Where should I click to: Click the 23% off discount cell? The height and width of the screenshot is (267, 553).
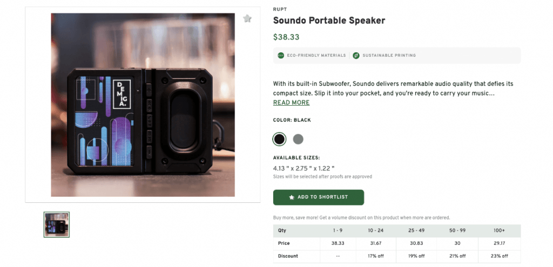coord(498,256)
